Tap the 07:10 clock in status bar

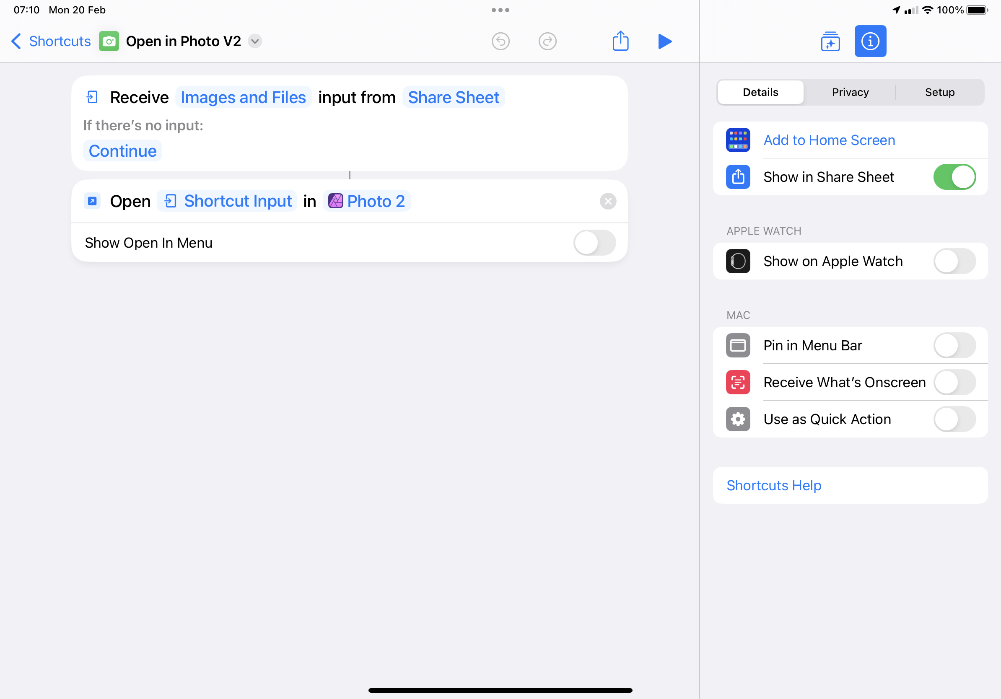26,10
